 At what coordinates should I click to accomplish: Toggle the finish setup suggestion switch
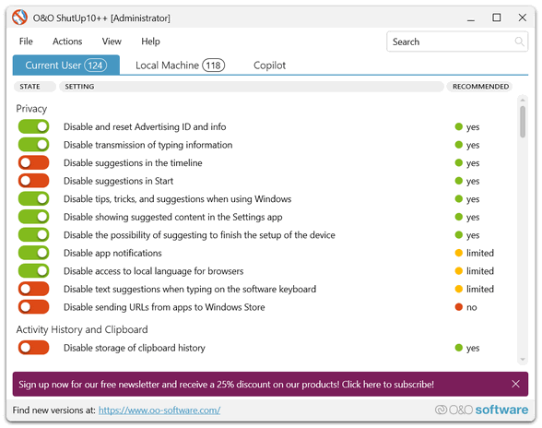[x=33, y=234]
